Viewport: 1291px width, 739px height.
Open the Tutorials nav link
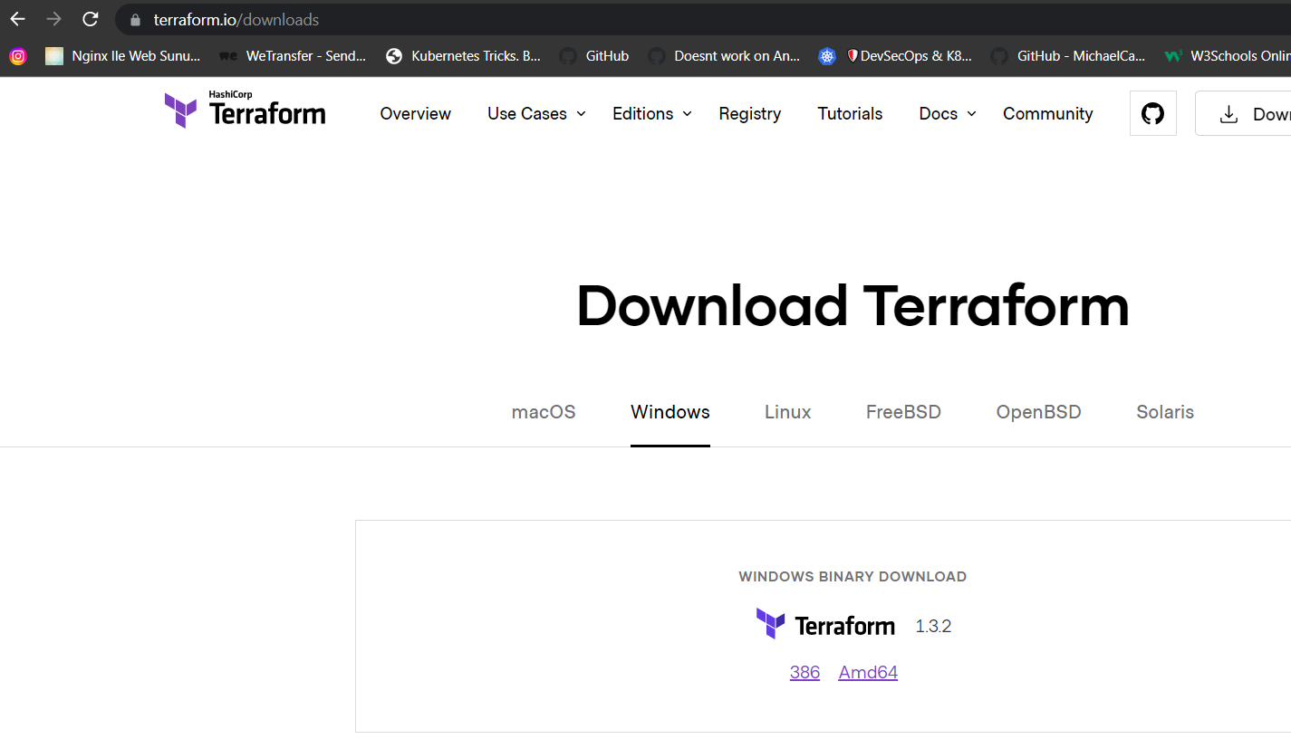[850, 114]
